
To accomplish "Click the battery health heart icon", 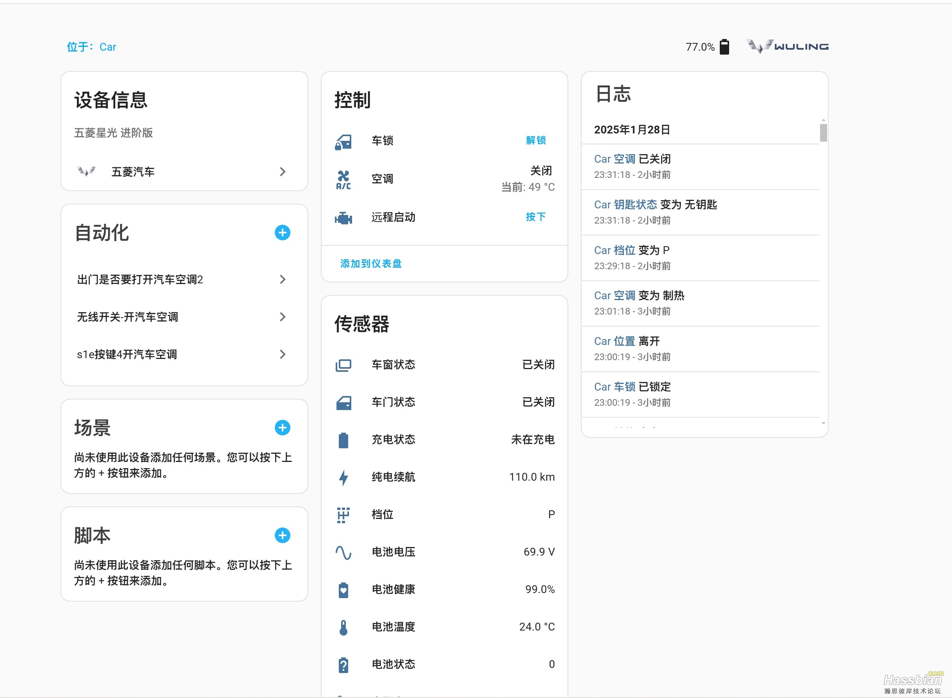I will [x=343, y=590].
